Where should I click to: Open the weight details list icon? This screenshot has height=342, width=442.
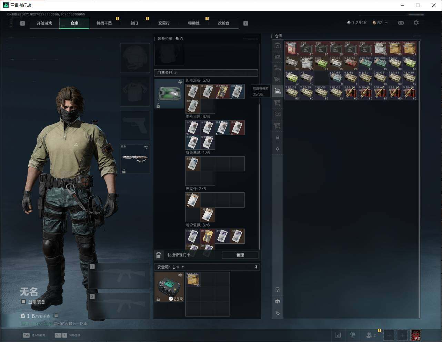coord(56,315)
